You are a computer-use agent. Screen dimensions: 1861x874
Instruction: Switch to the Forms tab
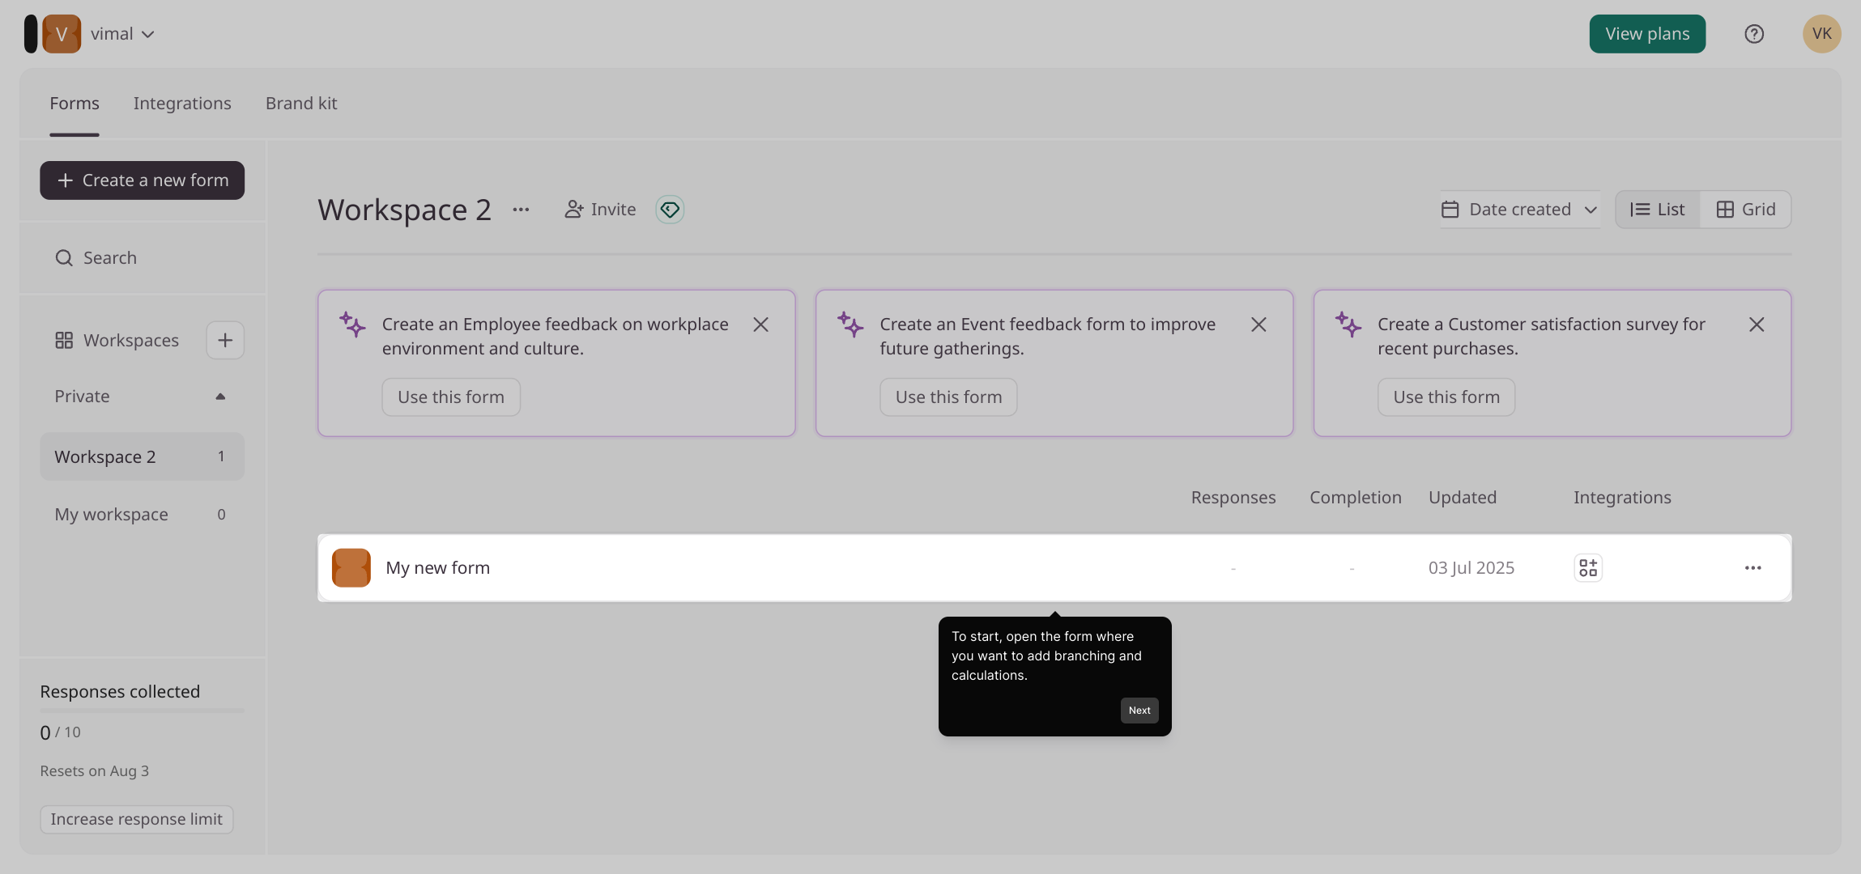pos(75,104)
